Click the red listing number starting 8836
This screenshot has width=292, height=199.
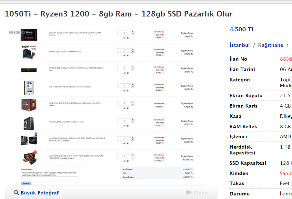(286, 59)
